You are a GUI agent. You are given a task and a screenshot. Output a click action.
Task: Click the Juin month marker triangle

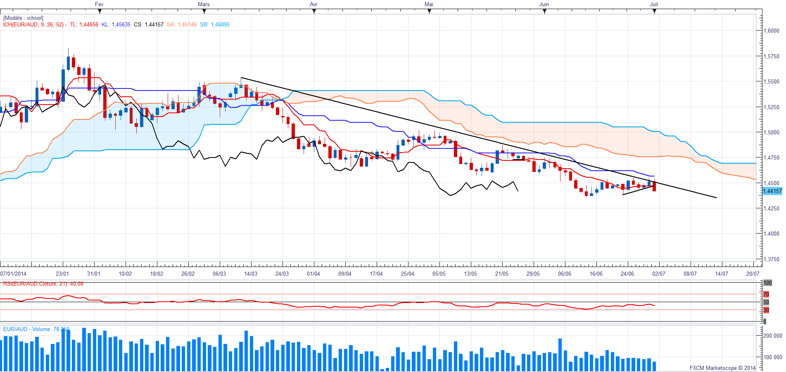[545, 12]
